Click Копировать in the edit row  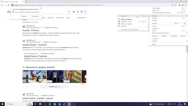click(x=174, y=36)
